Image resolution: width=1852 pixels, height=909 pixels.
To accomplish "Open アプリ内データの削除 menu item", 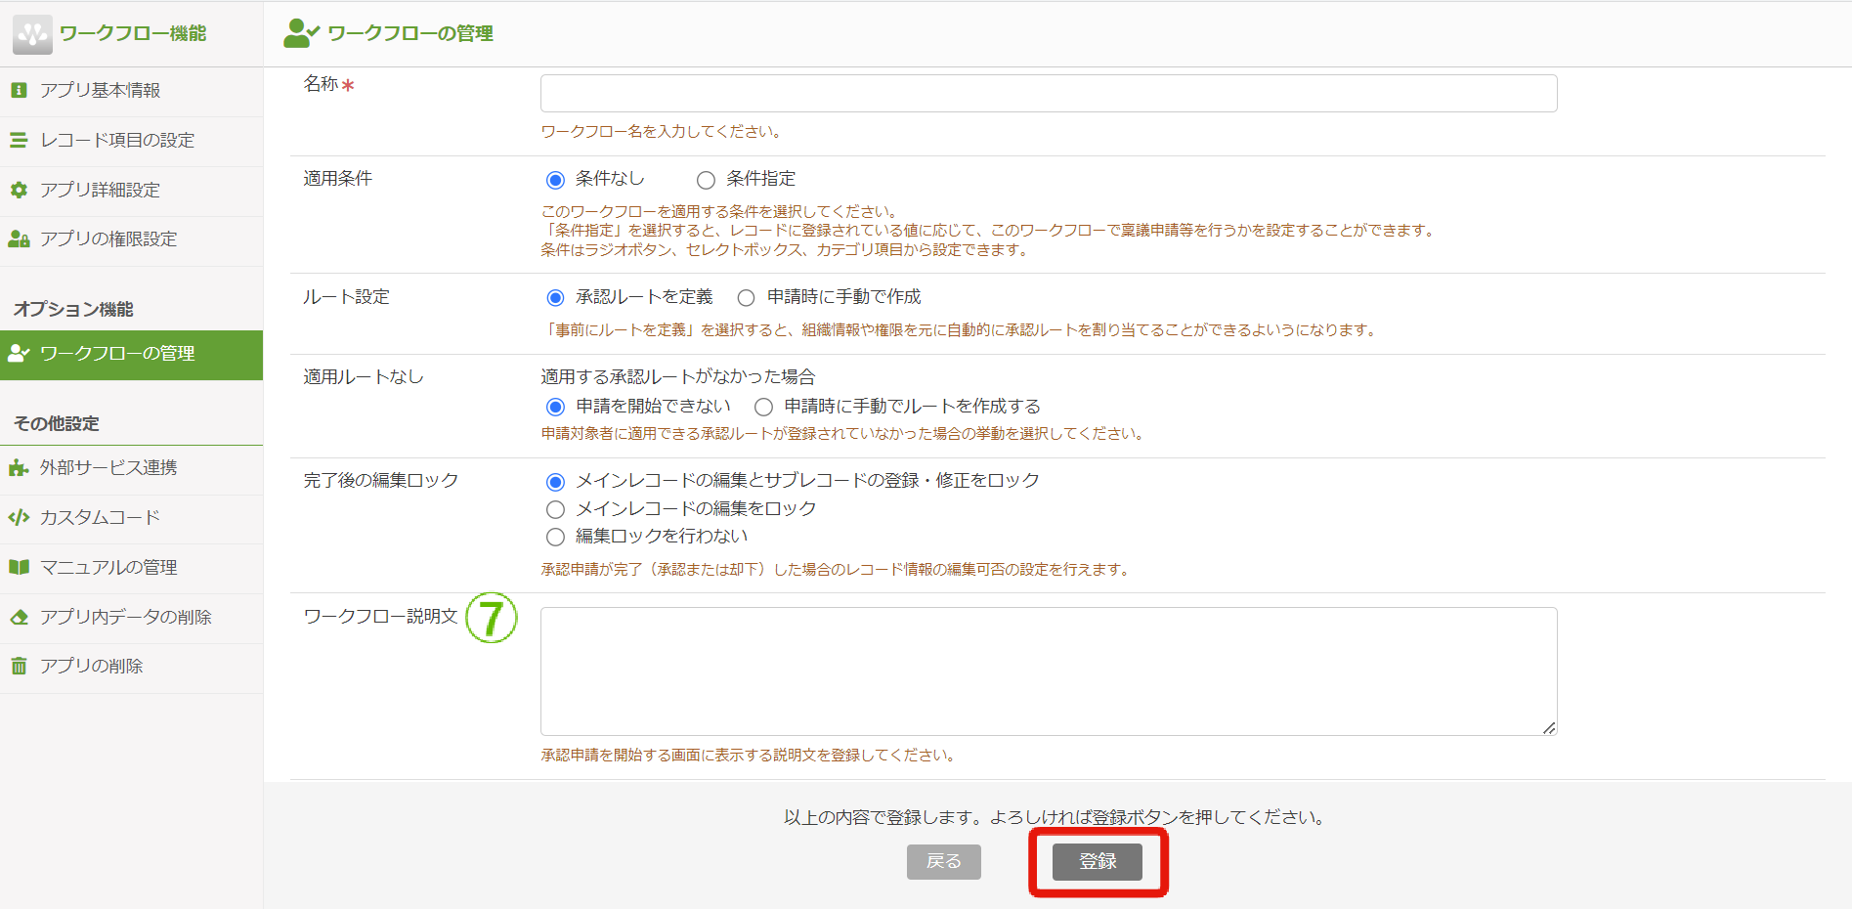I will point(131,618).
